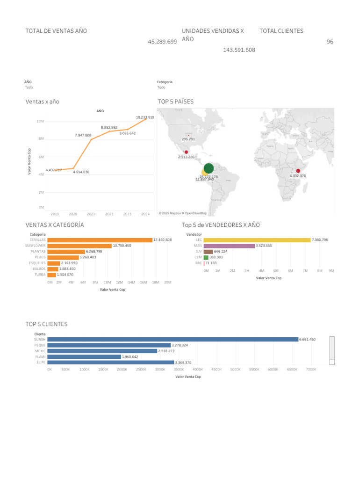This screenshot has height=479, width=359.
Task: Select the 2021 data label 7.947.808
Action: (83, 135)
